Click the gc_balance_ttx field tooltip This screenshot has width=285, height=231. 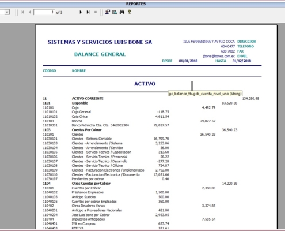(x=205, y=94)
